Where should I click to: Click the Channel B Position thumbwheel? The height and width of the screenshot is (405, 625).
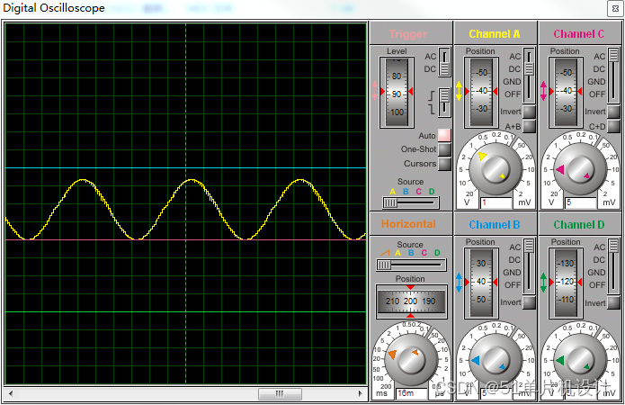[x=481, y=283]
